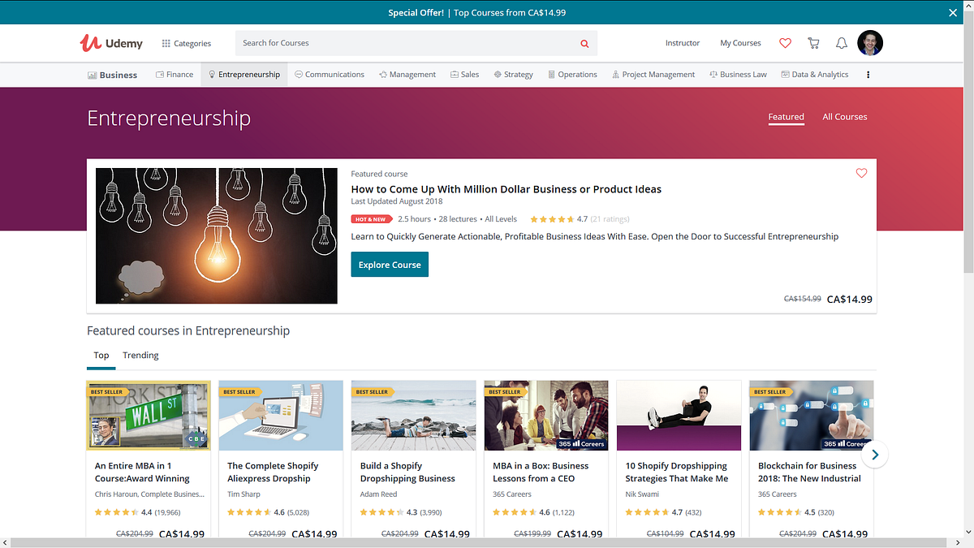Open My Courses
This screenshot has height=548, width=974.
[740, 43]
